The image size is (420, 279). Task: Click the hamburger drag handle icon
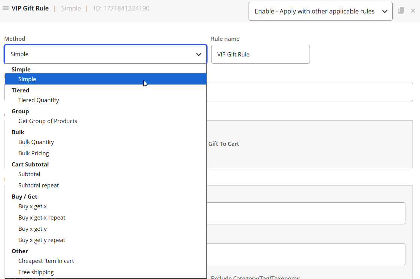pos(6,8)
